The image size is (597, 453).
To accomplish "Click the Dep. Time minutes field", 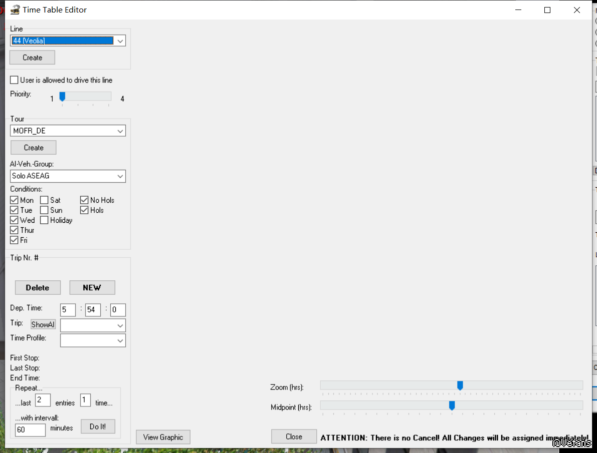I will point(93,310).
